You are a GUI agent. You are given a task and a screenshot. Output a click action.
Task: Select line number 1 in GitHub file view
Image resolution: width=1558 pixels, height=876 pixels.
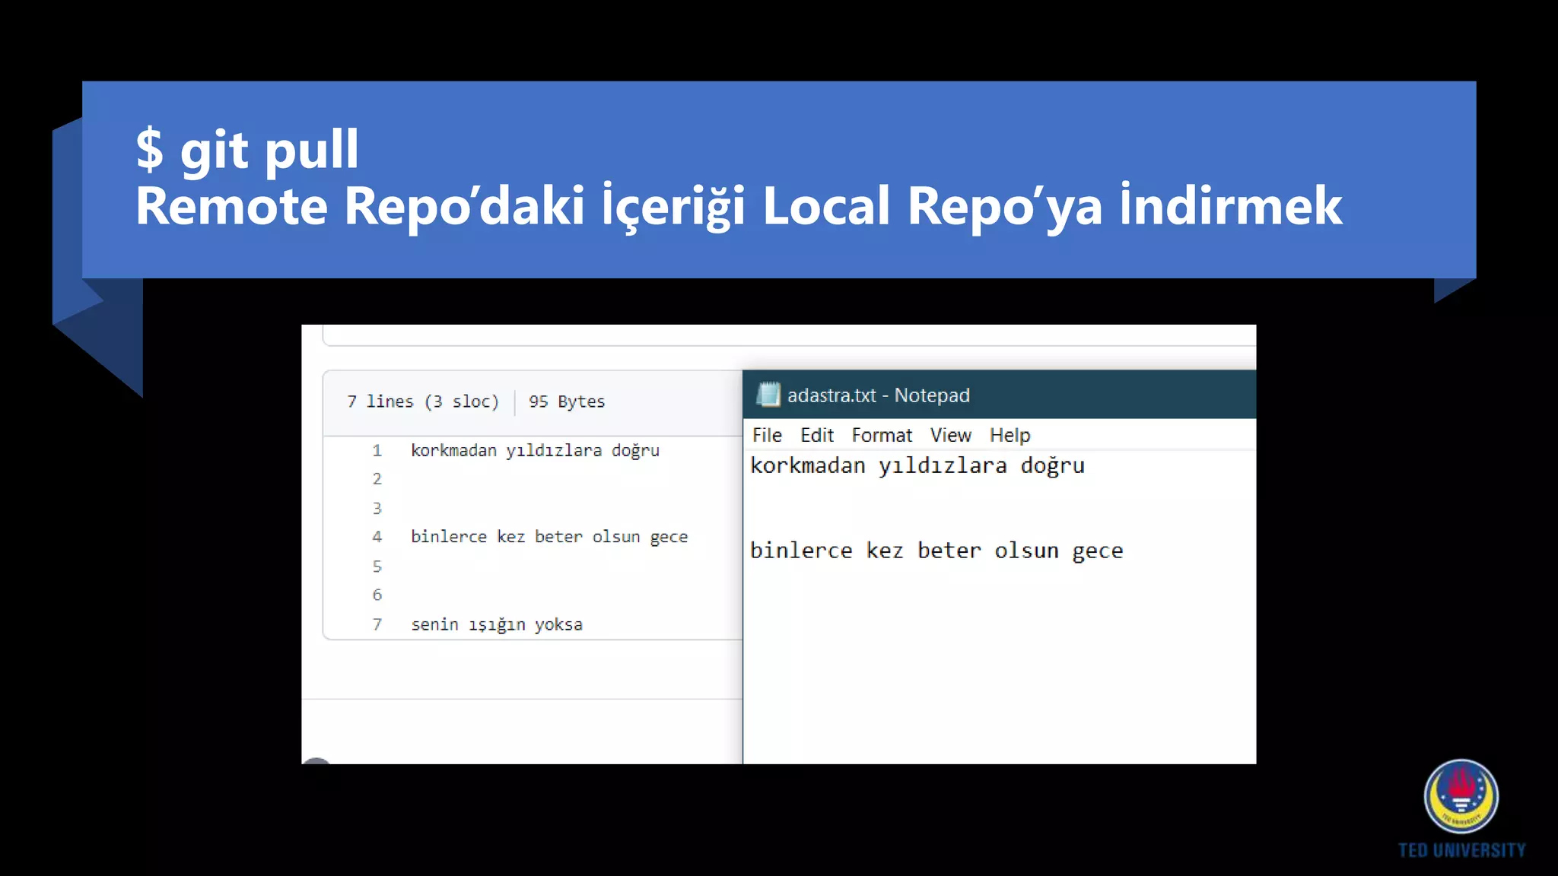(x=377, y=450)
